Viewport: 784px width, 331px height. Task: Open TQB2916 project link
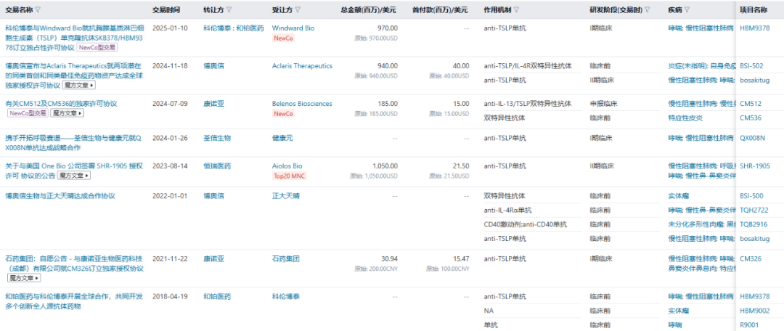(754, 224)
